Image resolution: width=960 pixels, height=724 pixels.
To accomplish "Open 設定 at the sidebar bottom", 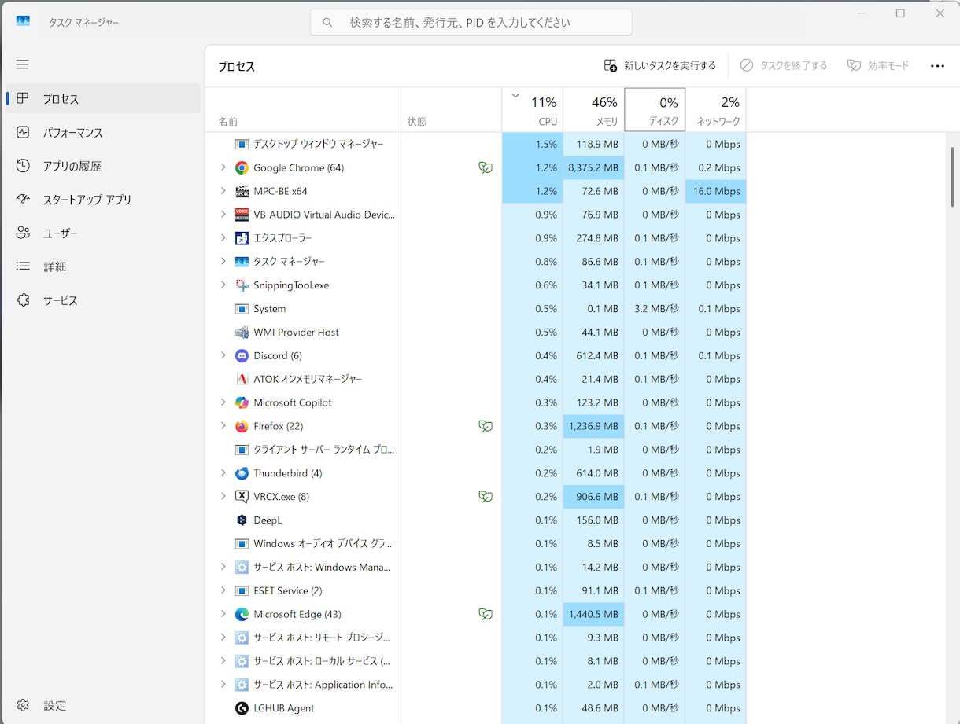I will coord(103,706).
